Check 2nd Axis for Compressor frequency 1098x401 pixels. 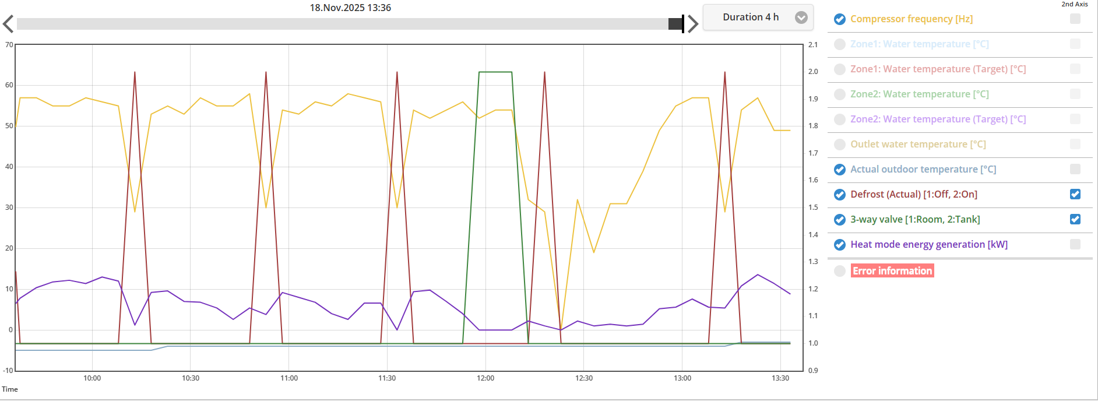(x=1075, y=19)
